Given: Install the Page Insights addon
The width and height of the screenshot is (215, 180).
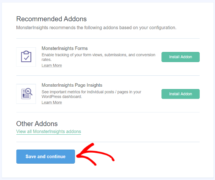Looking at the screenshot, I should pos(181,94).
